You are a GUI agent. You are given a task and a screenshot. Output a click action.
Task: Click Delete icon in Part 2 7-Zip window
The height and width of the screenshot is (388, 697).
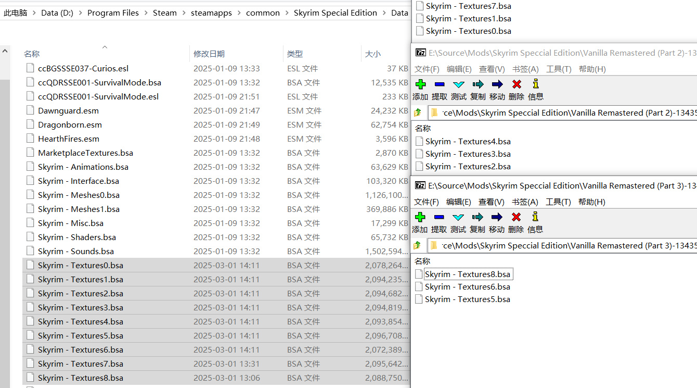coord(517,84)
